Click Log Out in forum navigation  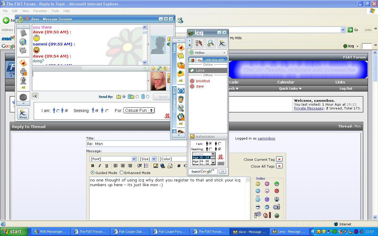coord(346,88)
